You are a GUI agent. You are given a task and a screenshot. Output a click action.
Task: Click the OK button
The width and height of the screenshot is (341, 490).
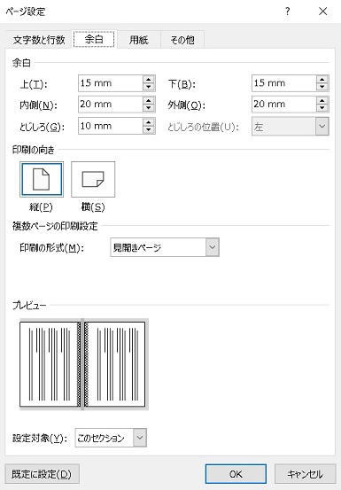coord(236,474)
